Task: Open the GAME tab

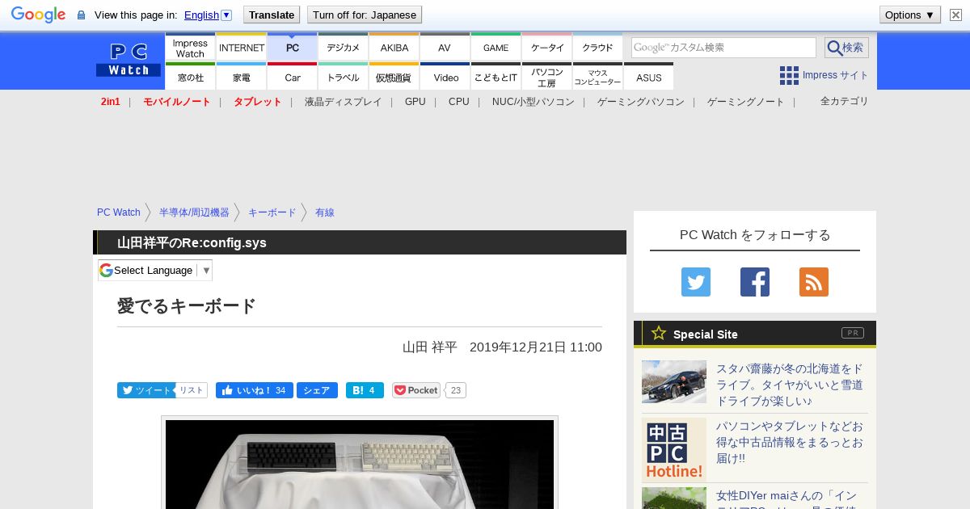Action: click(496, 48)
